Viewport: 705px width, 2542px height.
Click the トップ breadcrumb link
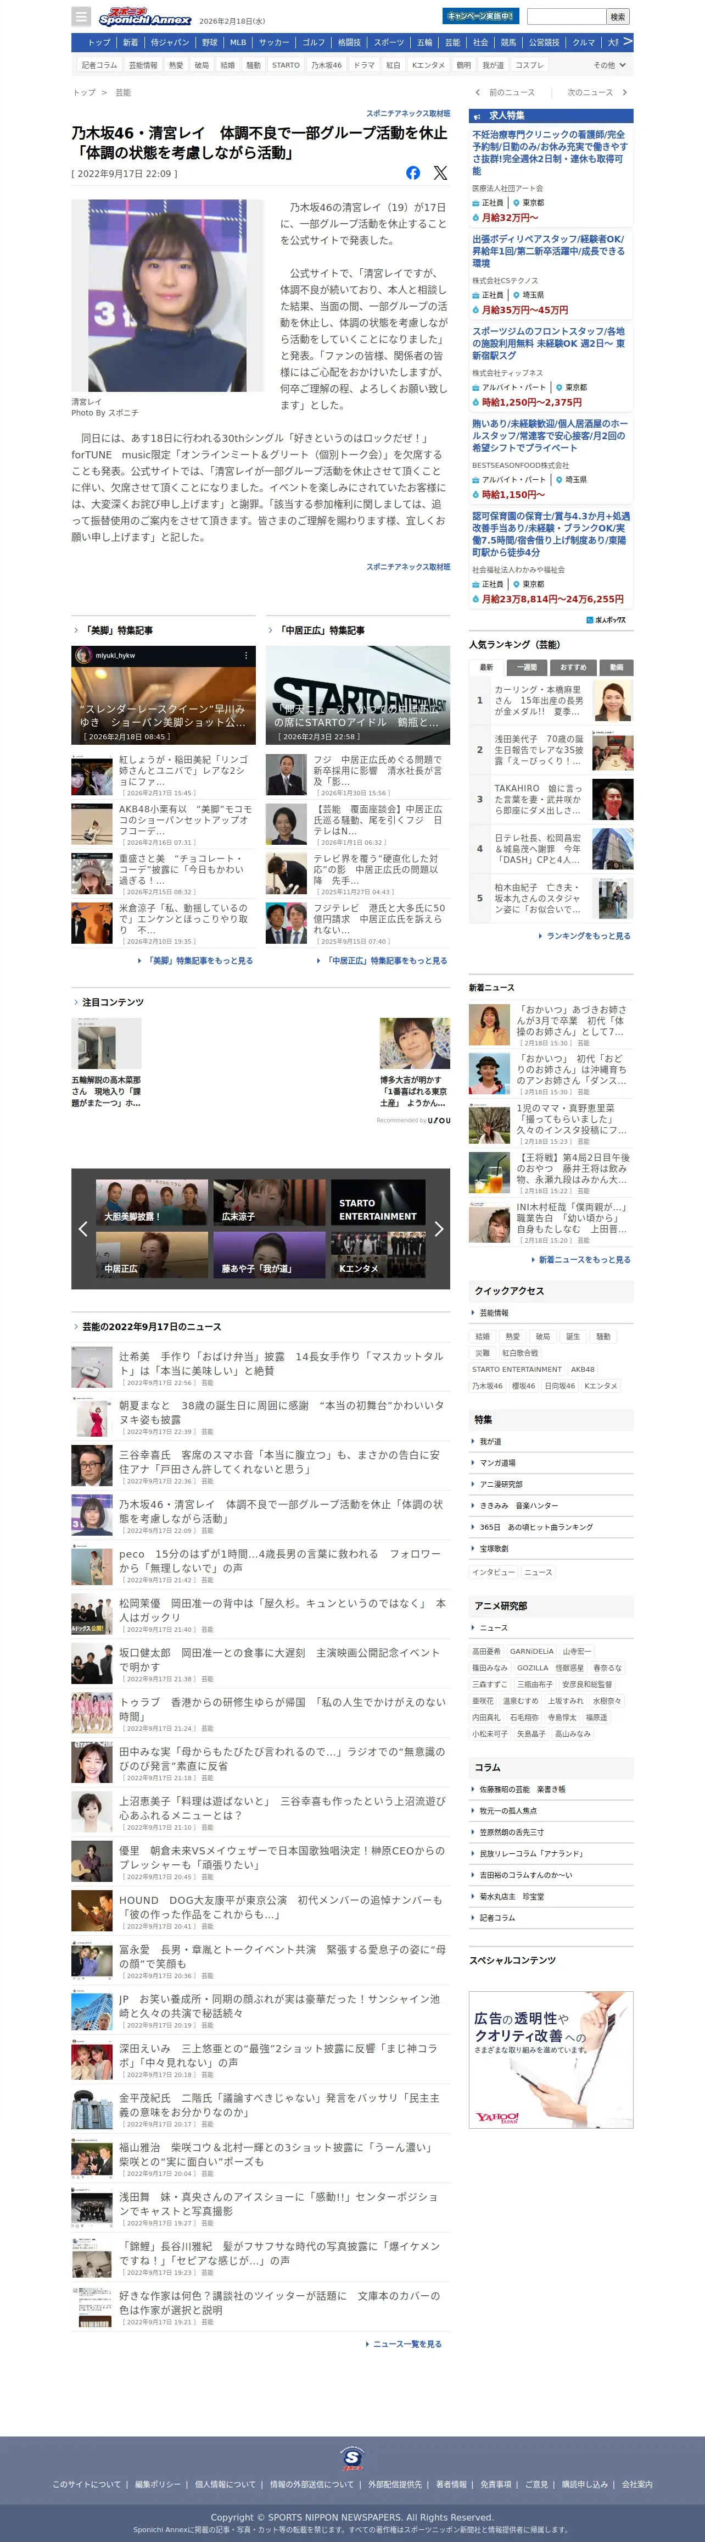pos(84,93)
